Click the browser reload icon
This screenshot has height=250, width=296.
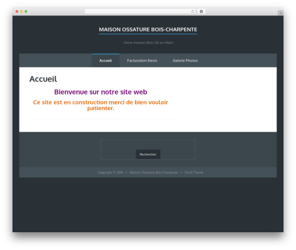(x=192, y=11)
